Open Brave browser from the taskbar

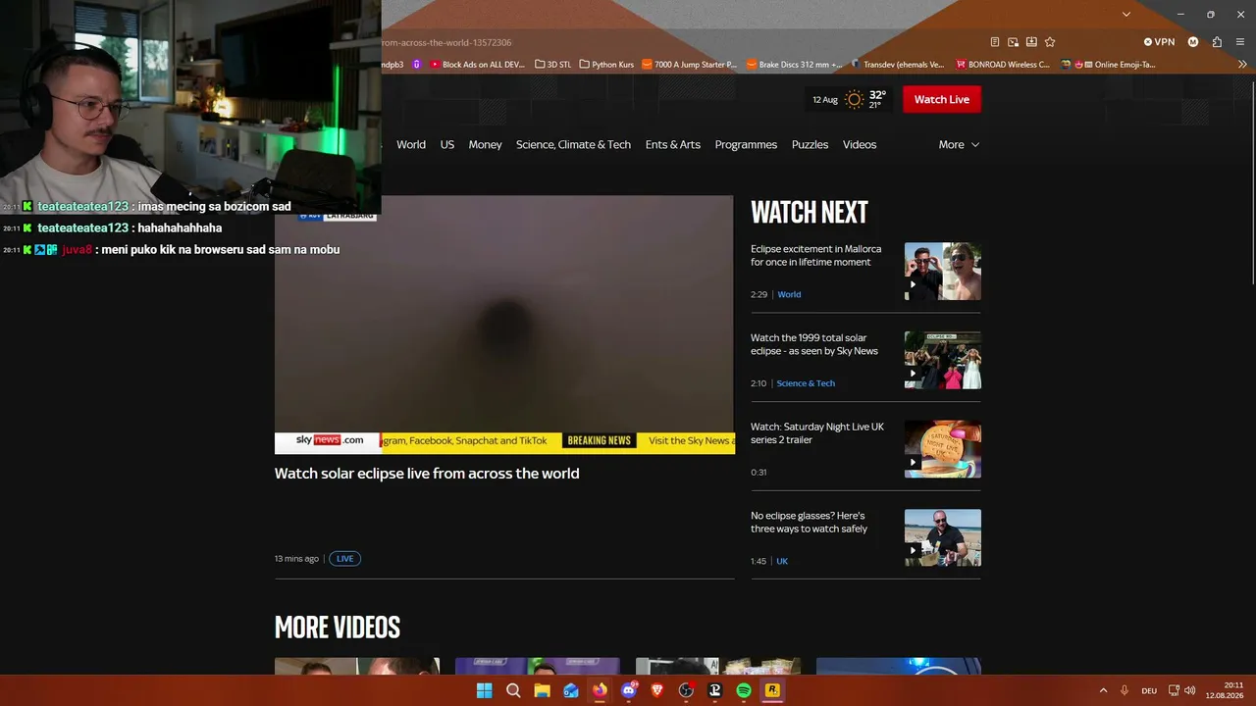point(657,690)
